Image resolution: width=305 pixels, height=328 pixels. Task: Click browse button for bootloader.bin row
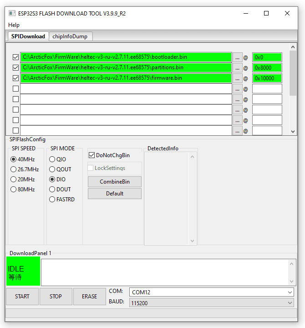[237, 57]
